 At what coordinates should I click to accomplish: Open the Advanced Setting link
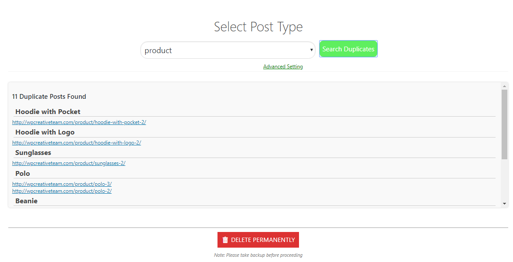[283, 67]
